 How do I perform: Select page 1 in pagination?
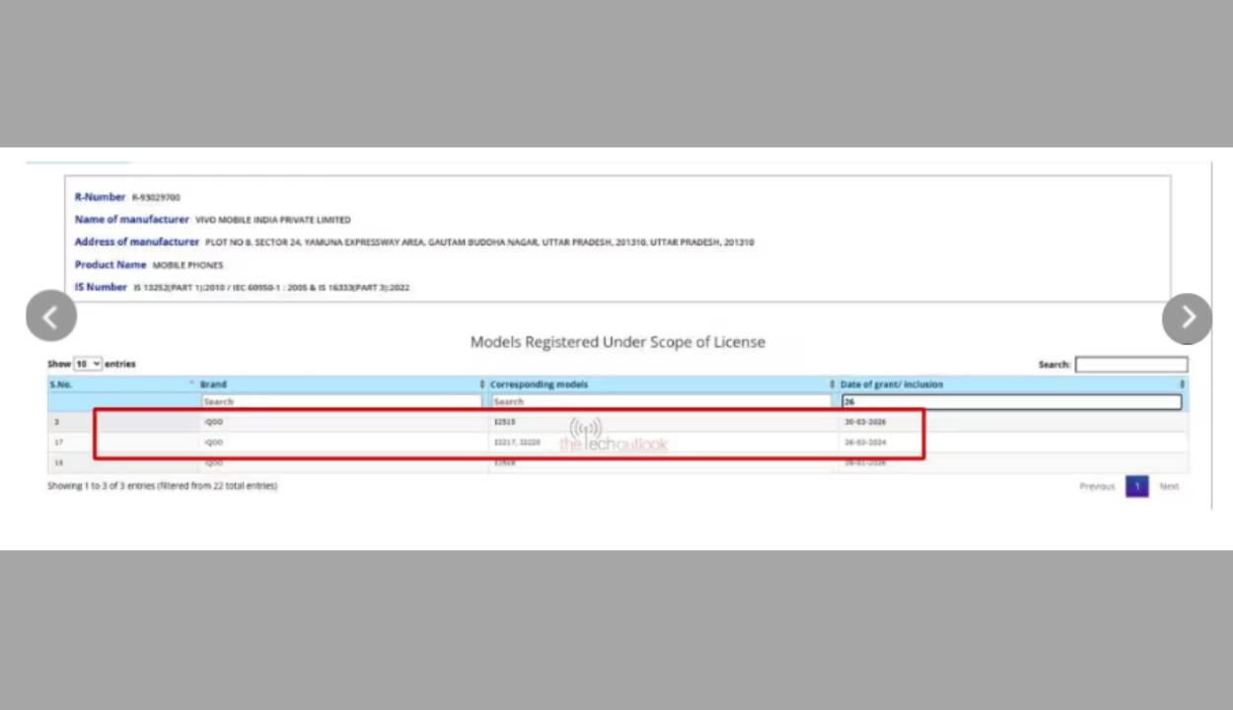tap(1137, 486)
